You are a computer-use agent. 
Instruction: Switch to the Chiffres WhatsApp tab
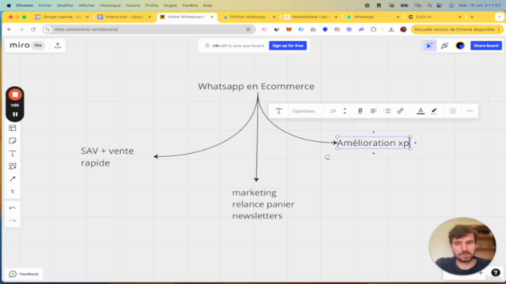[x=247, y=17]
